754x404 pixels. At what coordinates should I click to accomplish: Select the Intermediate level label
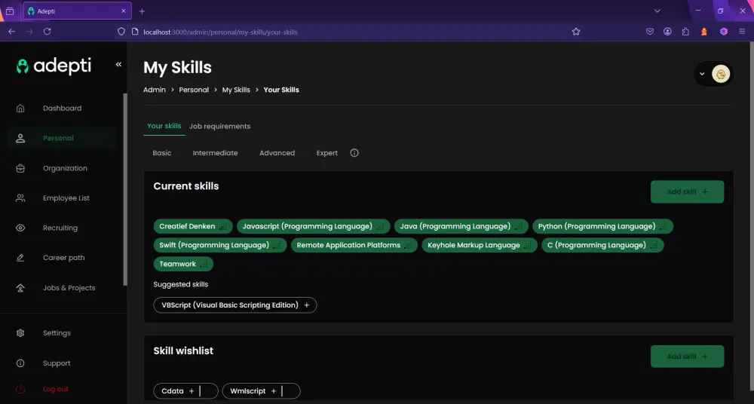(215, 153)
